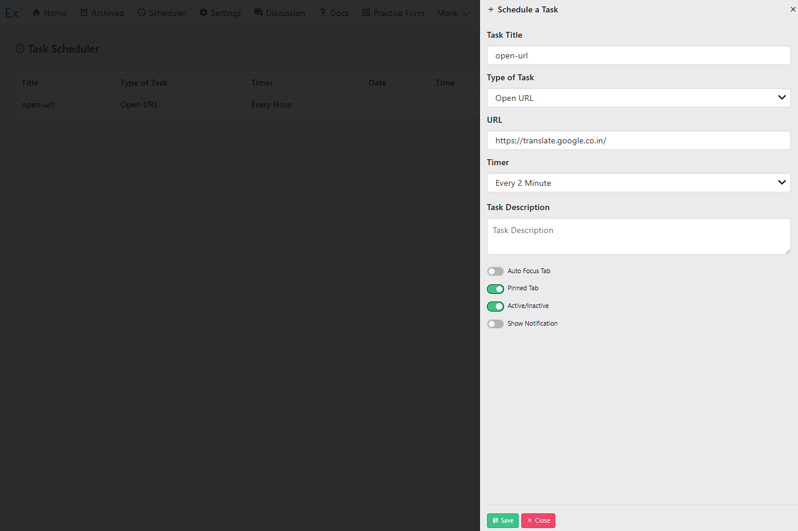The image size is (798, 531).
Task: Click the Ex logo icon
Action: click(12, 13)
